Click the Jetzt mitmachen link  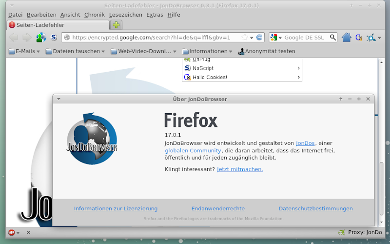tap(240, 169)
